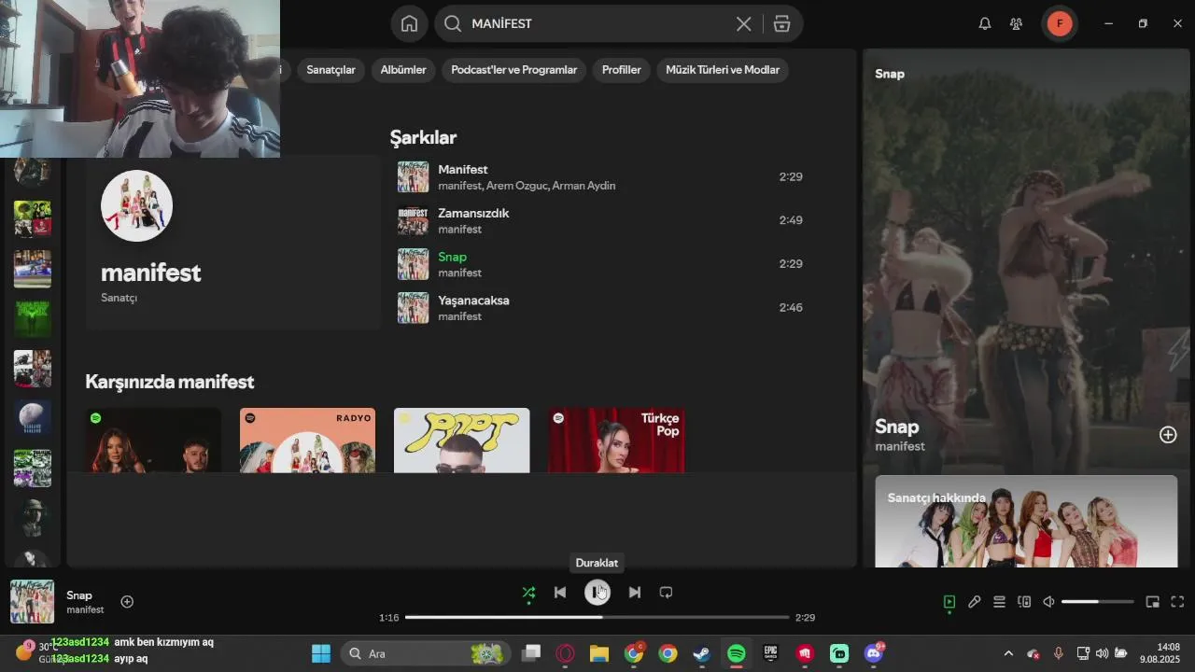Screen dimensions: 1195x672
Task: Toggle Now Playing view icon
Action: (949, 602)
